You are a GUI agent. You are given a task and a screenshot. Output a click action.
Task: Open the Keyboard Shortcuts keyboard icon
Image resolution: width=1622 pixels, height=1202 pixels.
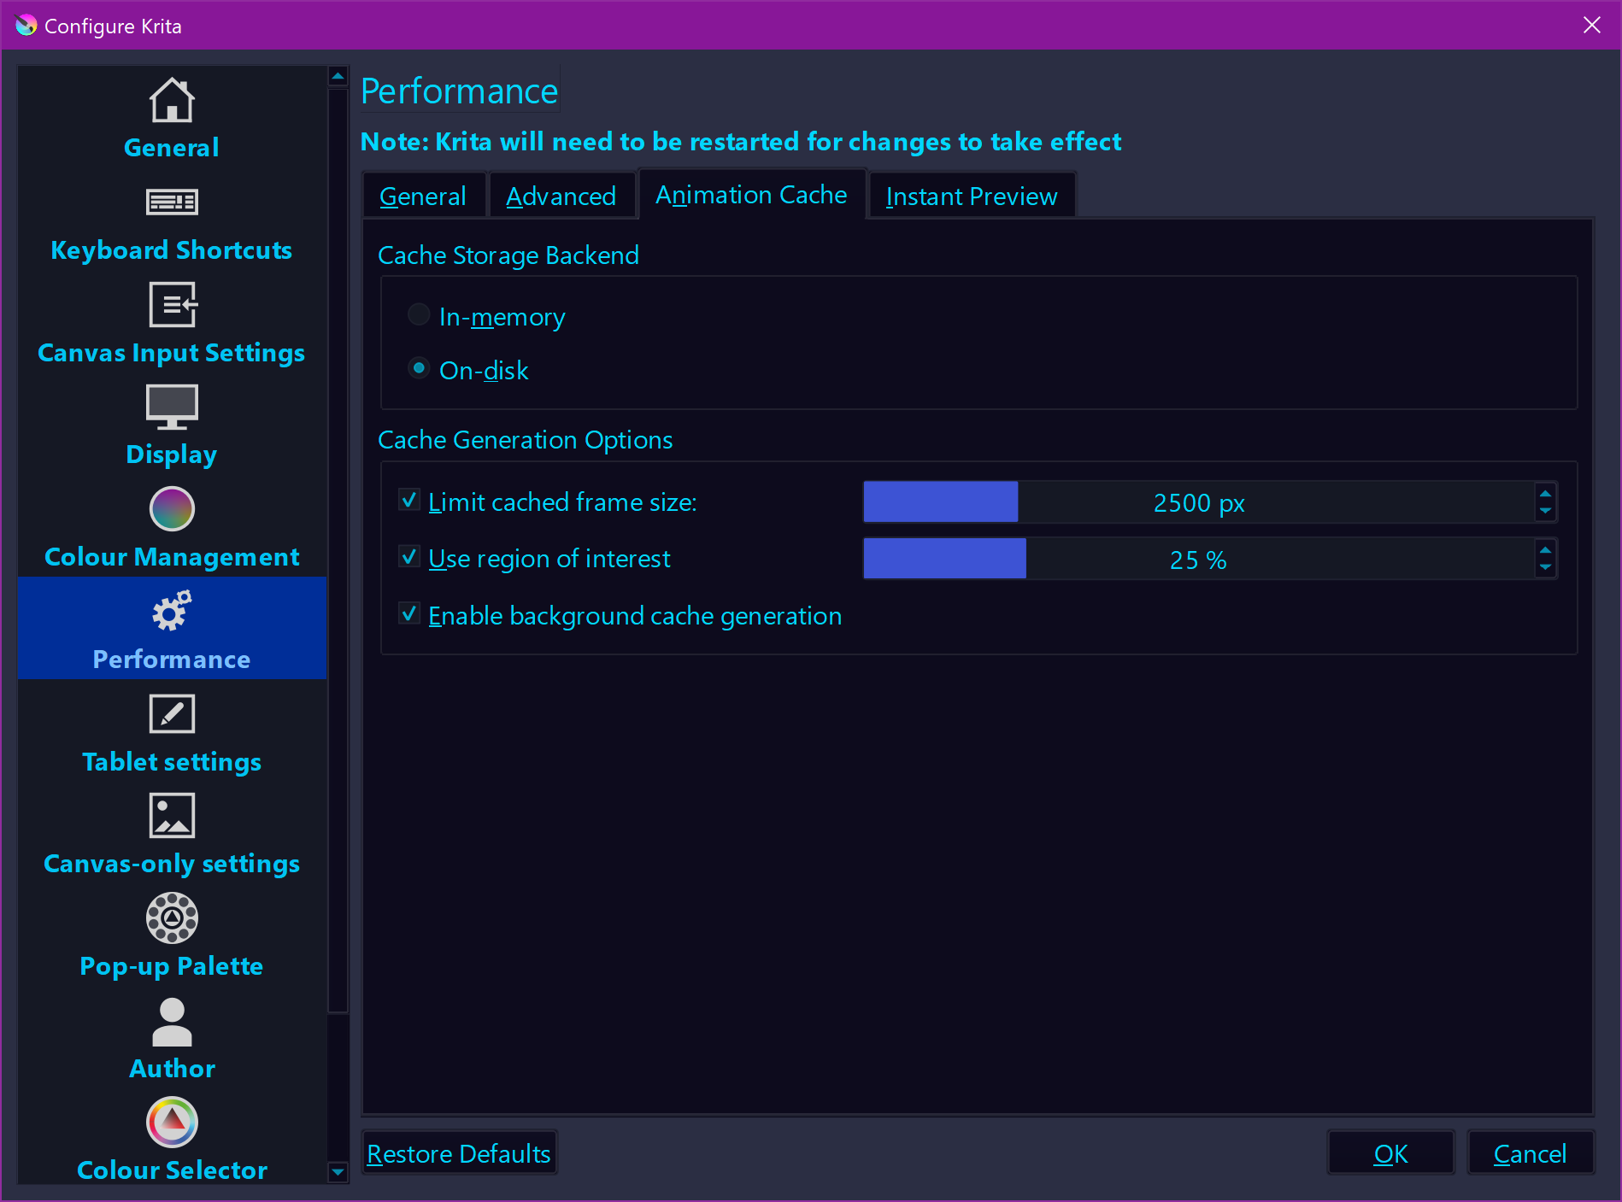pos(172,202)
